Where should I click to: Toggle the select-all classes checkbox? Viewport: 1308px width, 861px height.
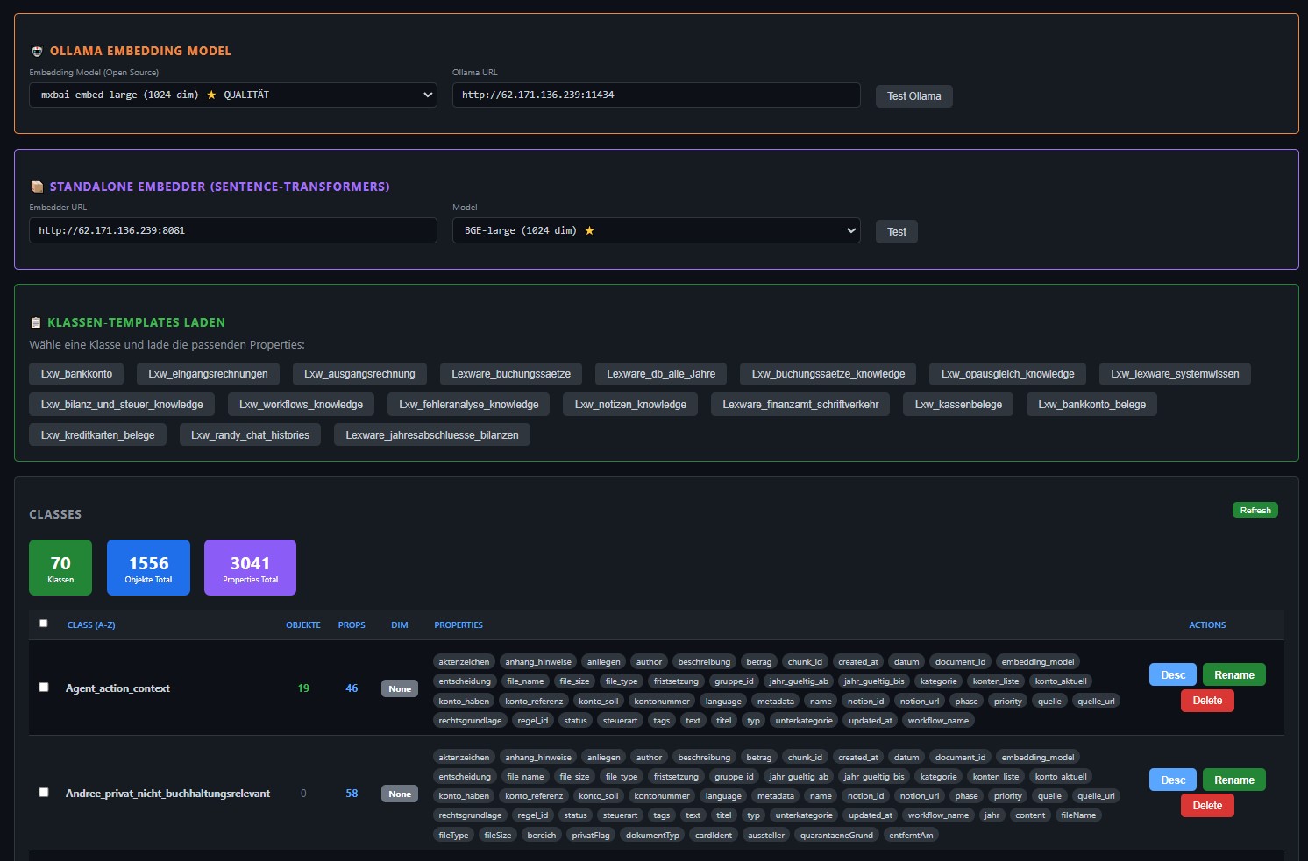pos(44,624)
